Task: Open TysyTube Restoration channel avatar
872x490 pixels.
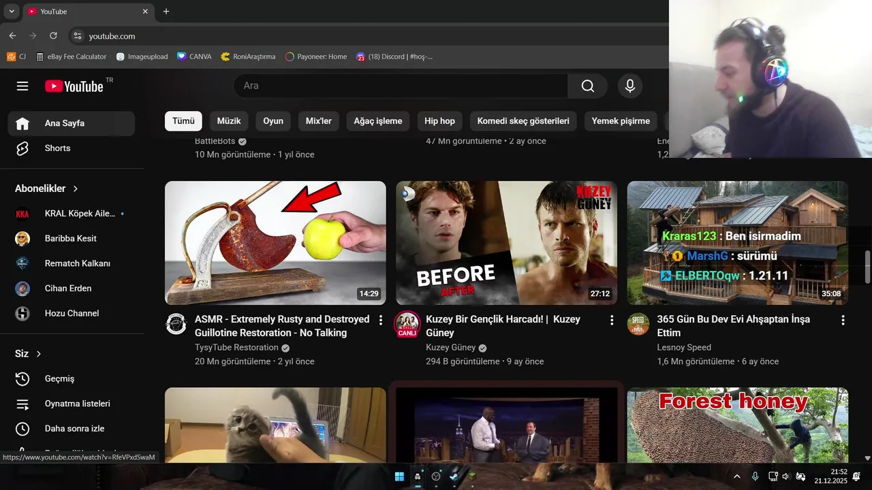Action: click(176, 324)
